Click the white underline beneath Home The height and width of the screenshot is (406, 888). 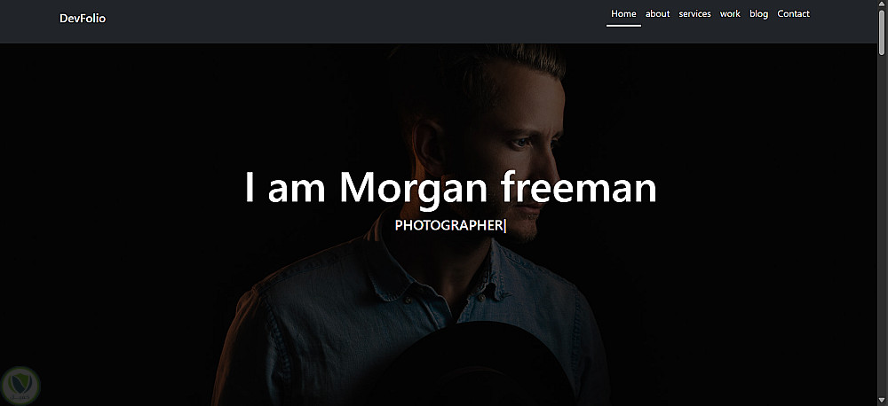(623, 26)
